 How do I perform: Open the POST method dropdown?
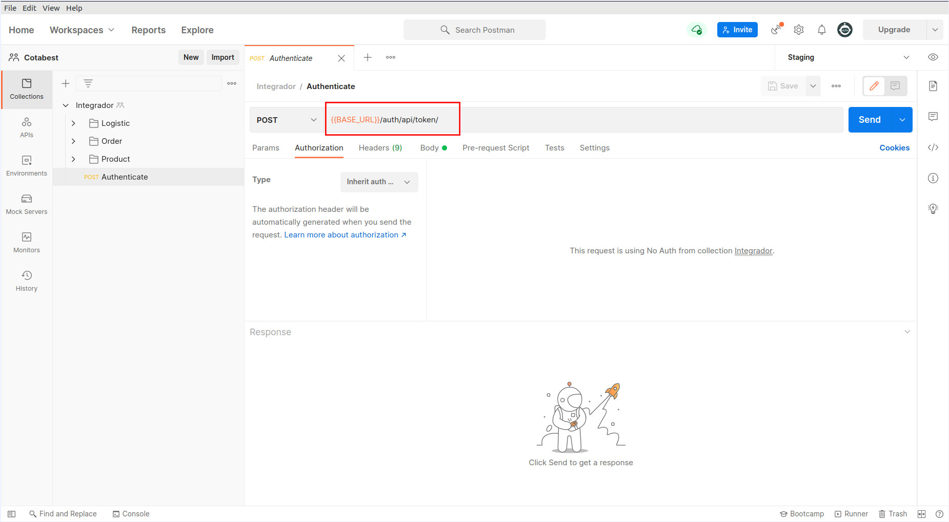pos(287,120)
